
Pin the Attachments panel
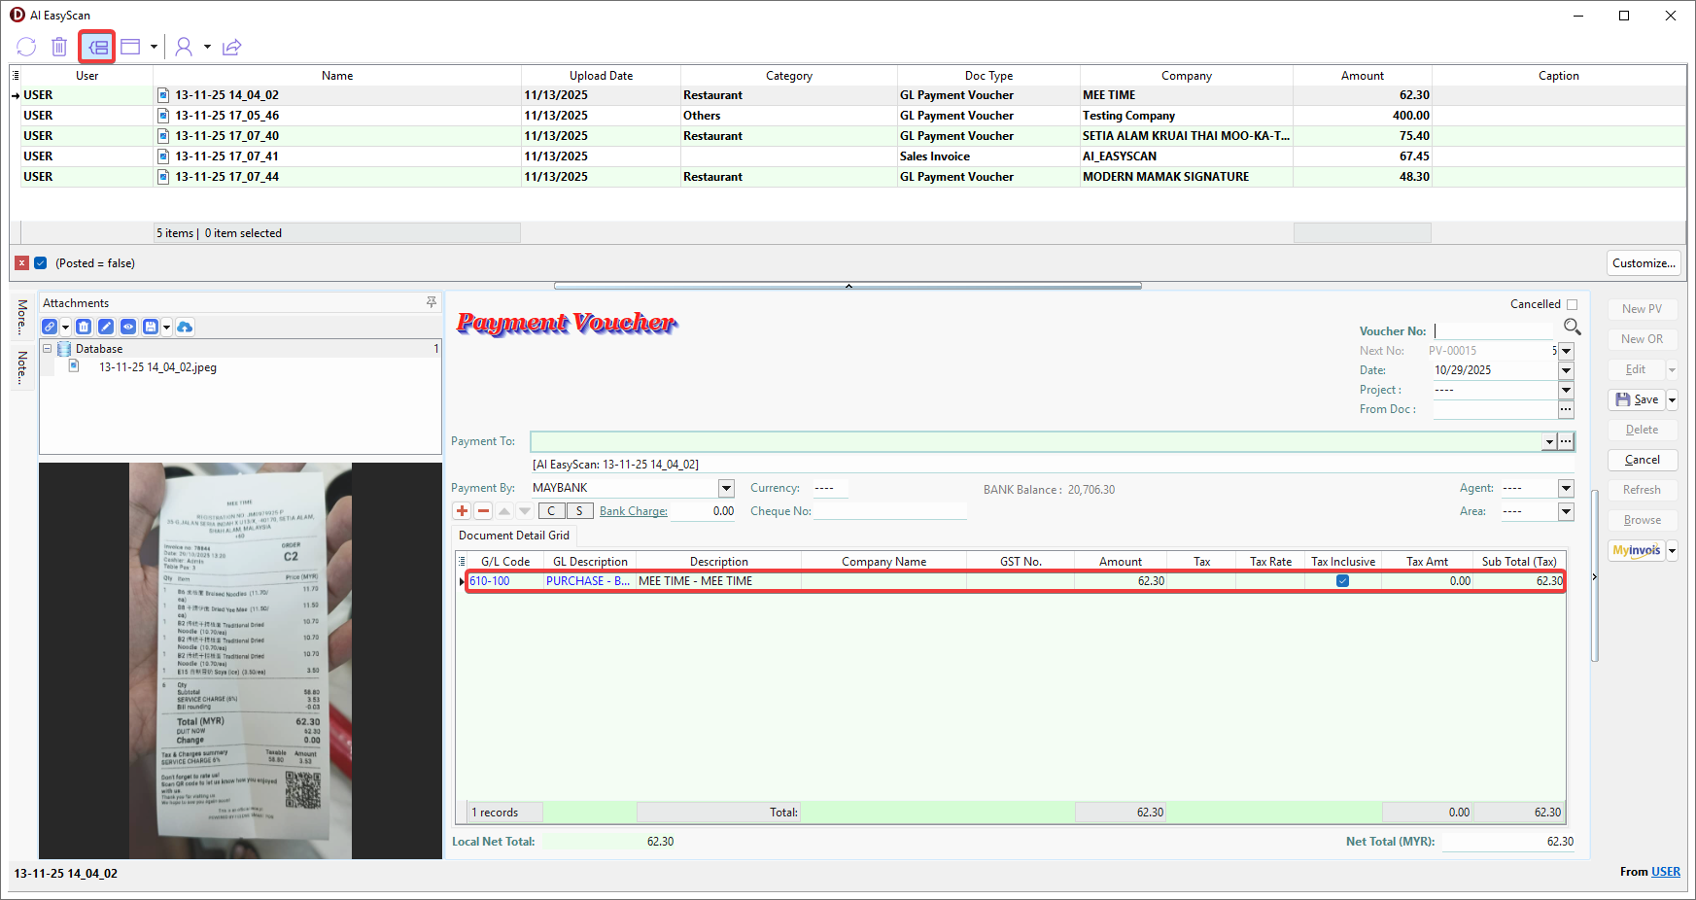432,303
